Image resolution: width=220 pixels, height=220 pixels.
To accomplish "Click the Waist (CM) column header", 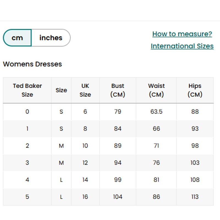I will tap(156, 90).
